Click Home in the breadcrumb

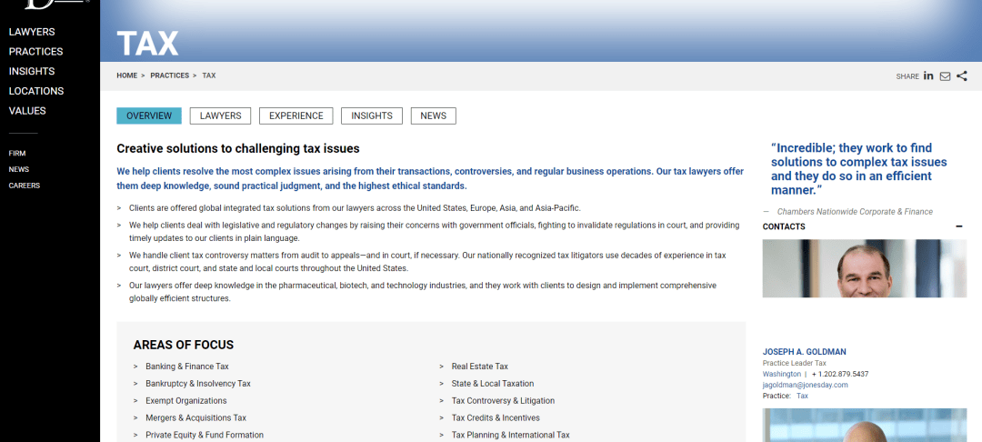126,75
